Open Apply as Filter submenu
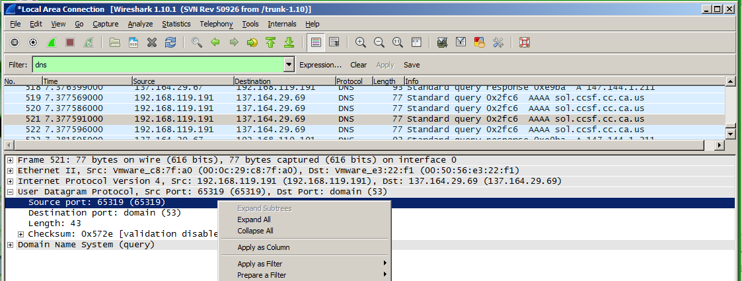The height and width of the screenshot is (281, 742). coord(304,263)
